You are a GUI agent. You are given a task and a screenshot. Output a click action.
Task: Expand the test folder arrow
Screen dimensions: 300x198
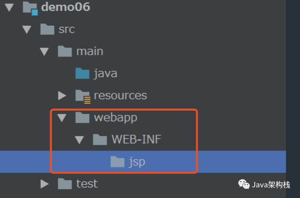coord(44,184)
